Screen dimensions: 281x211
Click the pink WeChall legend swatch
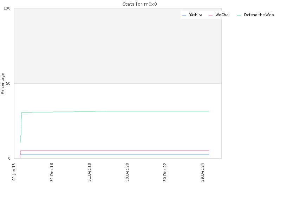click(x=210, y=15)
